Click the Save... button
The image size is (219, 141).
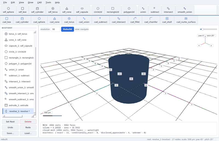tap(10, 133)
